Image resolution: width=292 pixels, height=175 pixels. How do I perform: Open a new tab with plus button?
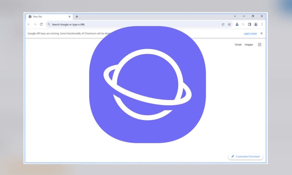[x=77, y=17]
